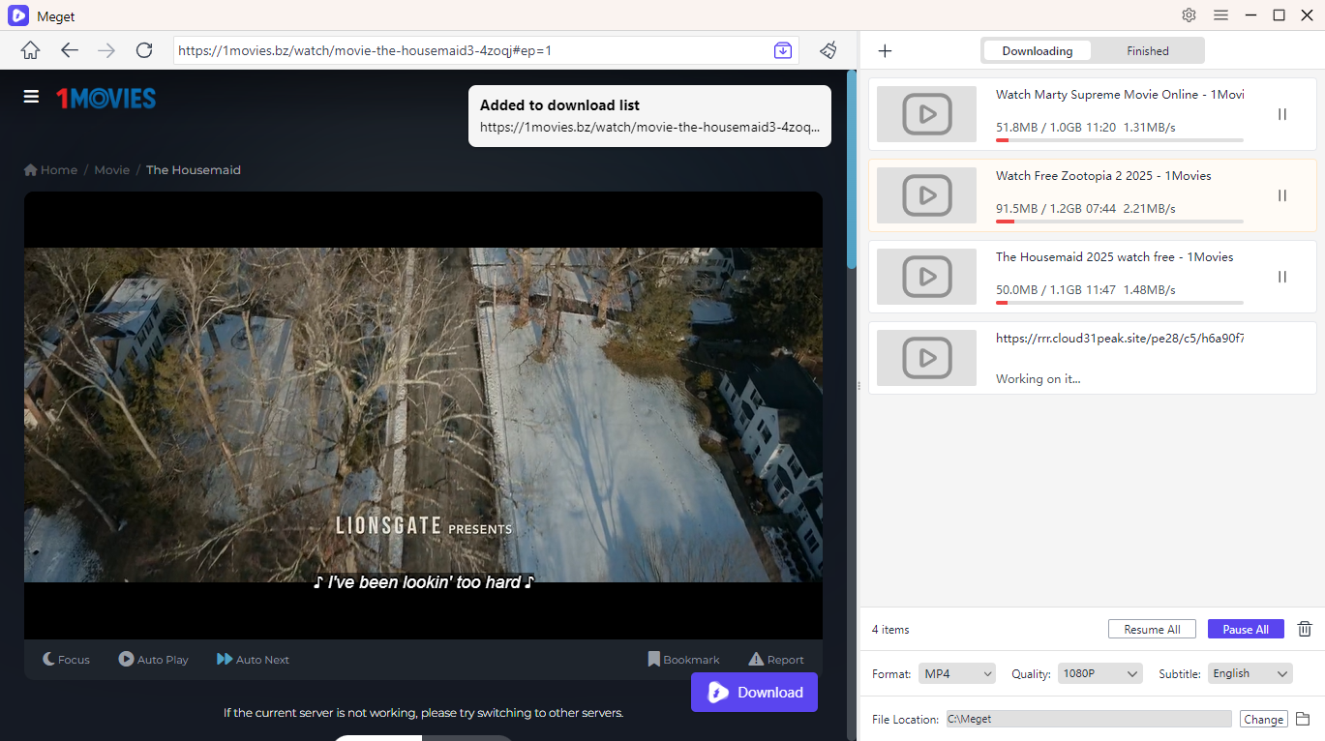The width and height of the screenshot is (1325, 741).
Task: Pause the Zootopia 2 download
Action: click(x=1281, y=194)
